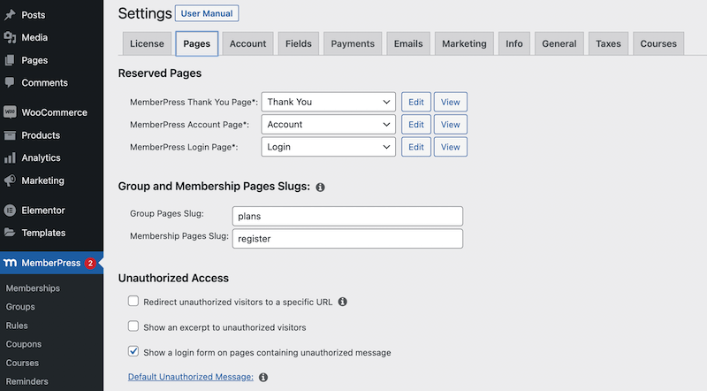
Task: Select the Pages settings tab
Action: click(x=196, y=44)
